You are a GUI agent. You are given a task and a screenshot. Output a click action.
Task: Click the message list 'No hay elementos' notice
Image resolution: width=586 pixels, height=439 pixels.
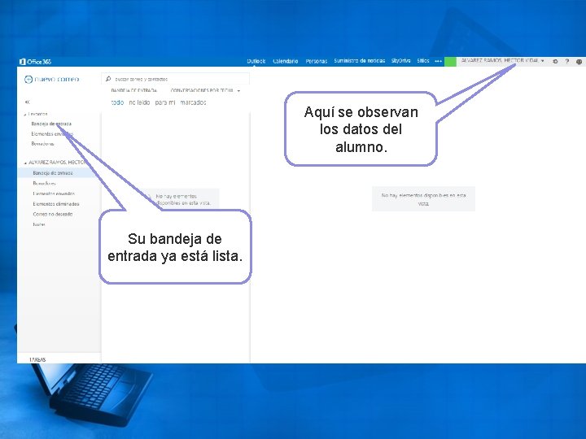(x=183, y=199)
